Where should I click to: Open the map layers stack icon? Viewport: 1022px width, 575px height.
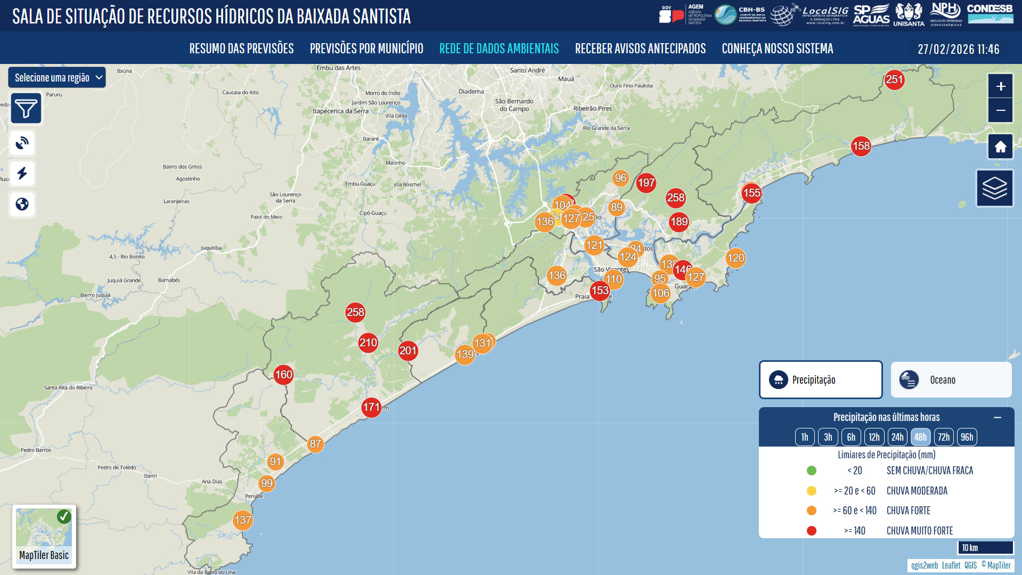994,188
